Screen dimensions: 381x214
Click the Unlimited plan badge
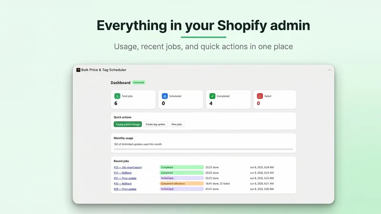point(139,82)
